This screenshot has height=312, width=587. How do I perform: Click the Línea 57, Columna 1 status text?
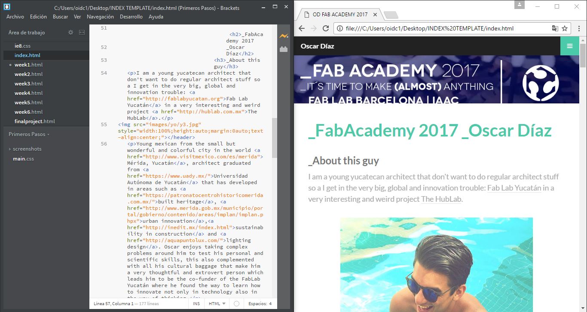pos(113,303)
